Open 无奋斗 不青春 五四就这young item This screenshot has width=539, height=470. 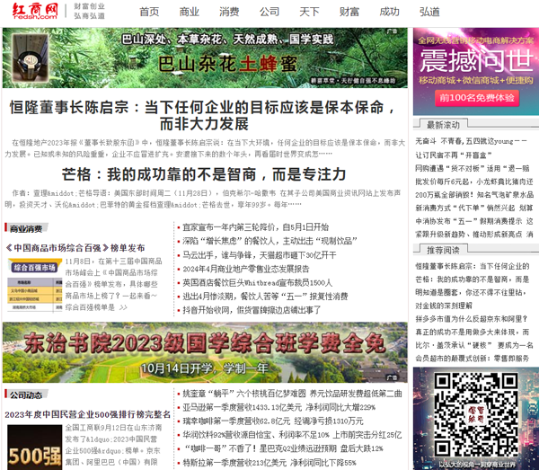472,141
